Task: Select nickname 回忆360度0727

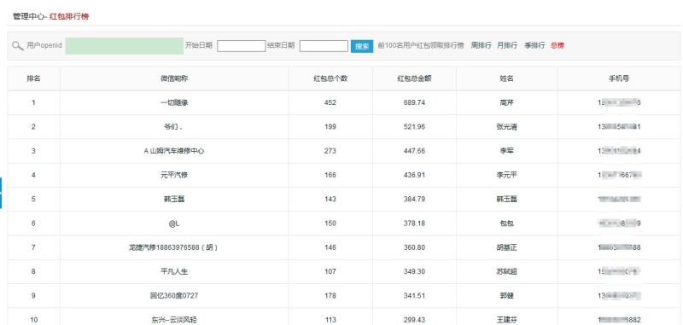Action: click(x=174, y=296)
